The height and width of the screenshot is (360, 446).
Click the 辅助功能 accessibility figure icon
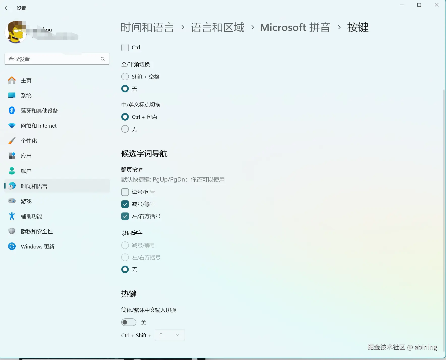12,216
